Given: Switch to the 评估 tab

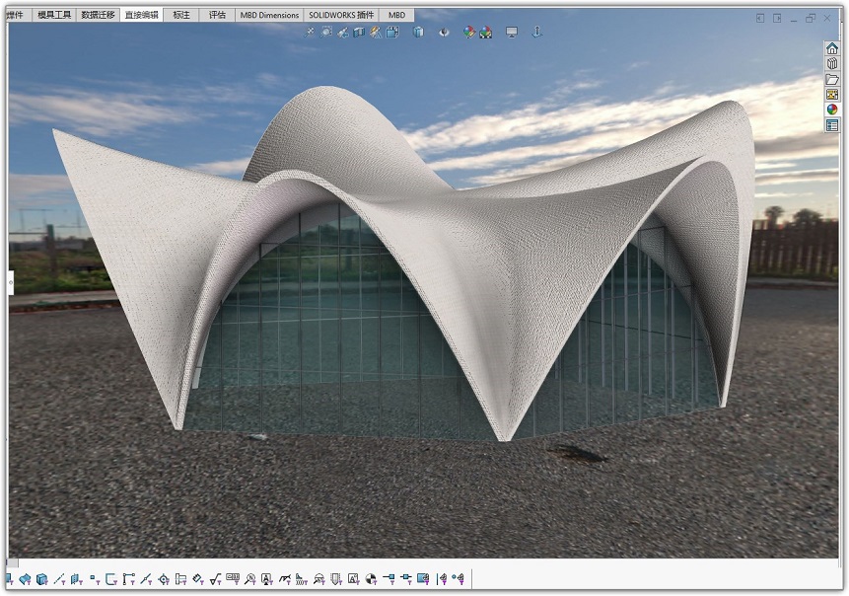Looking at the screenshot, I should click(x=217, y=15).
